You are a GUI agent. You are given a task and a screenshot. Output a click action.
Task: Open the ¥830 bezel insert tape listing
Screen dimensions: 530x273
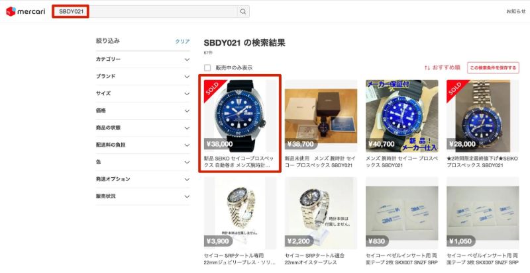tap(402, 221)
